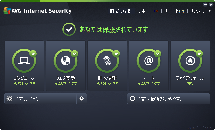Click the ファイアウォール flame icon
This screenshot has width=215, height=130.
(190, 61)
